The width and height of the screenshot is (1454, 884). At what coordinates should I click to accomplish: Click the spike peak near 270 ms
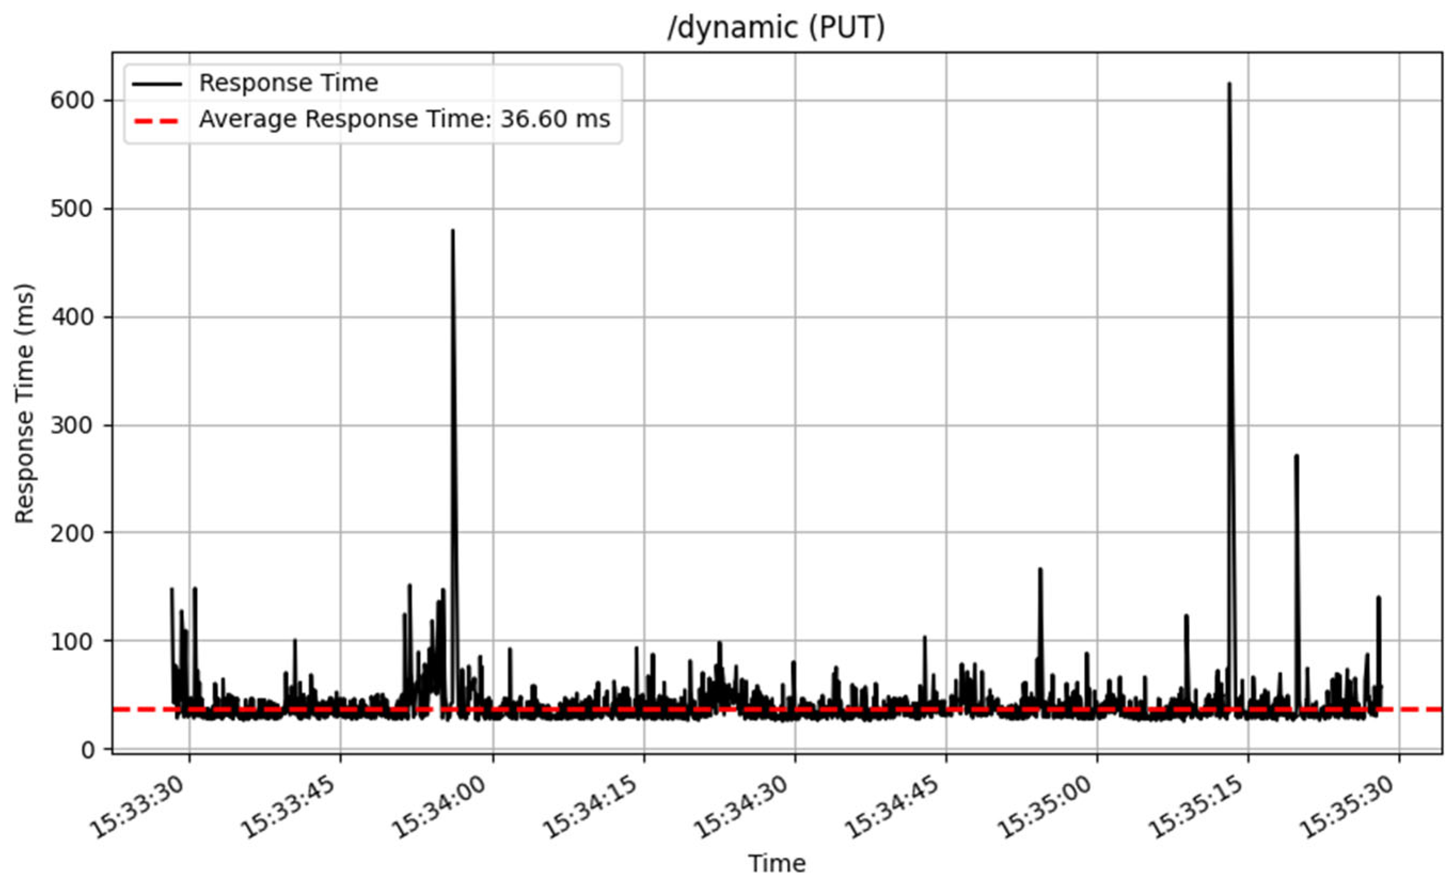pos(1296,456)
